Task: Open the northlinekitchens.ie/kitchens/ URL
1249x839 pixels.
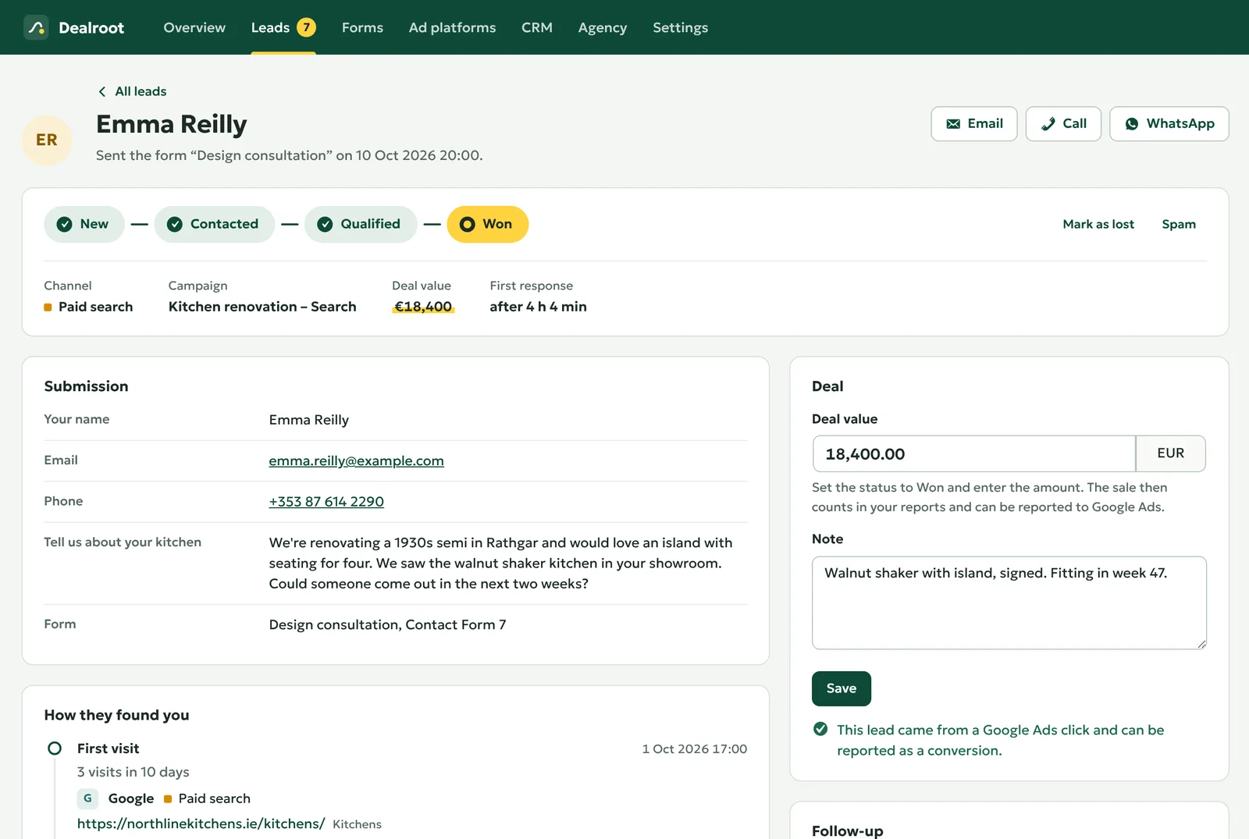Action: pyautogui.click(x=201, y=823)
